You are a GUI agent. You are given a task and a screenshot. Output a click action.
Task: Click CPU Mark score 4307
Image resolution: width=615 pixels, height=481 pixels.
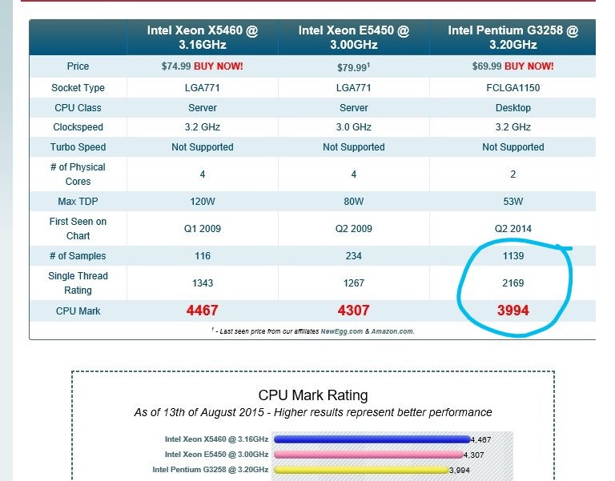click(354, 311)
